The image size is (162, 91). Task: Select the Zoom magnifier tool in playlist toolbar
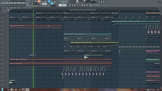(x=18, y=8)
